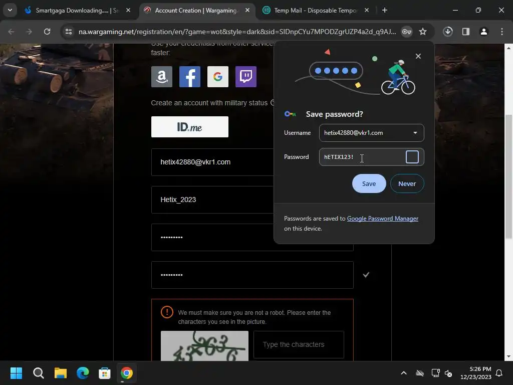The image size is (513, 385).
Task: Reload the current page
Action: click(x=47, y=32)
